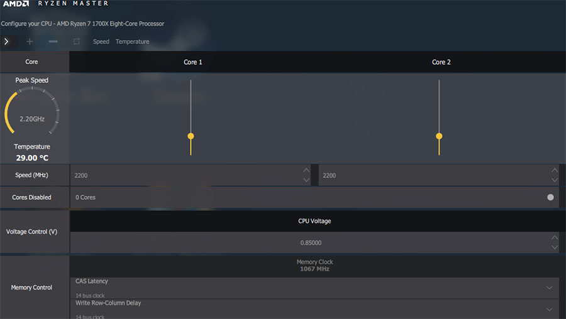Click the 29.00 °C temperature reading
This screenshot has width=566, height=319.
[x=32, y=158]
